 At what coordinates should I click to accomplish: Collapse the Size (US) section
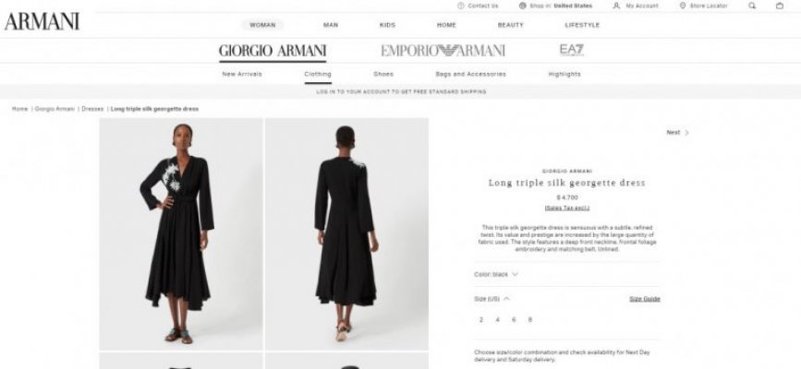coord(507,299)
